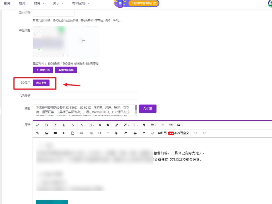The width and height of the screenshot is (272, 204).
Task: Open text color droplet picker
Action: (x=100, y=125)
